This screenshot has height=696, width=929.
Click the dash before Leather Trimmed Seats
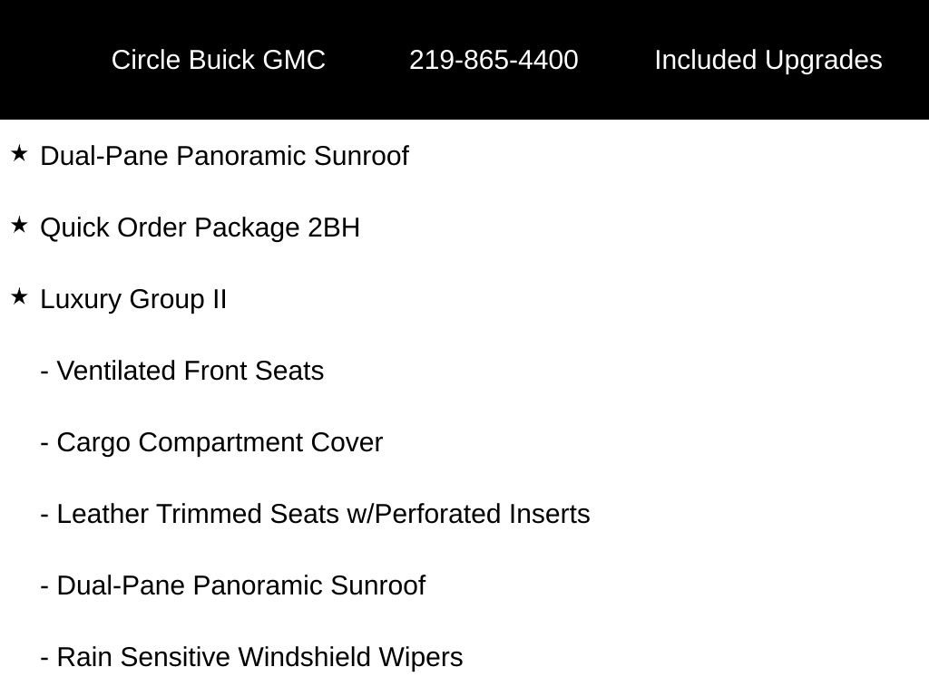44,517
